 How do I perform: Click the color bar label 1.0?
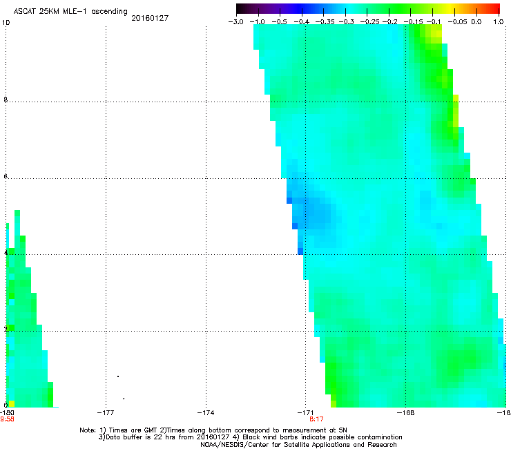tap(499, 22)
